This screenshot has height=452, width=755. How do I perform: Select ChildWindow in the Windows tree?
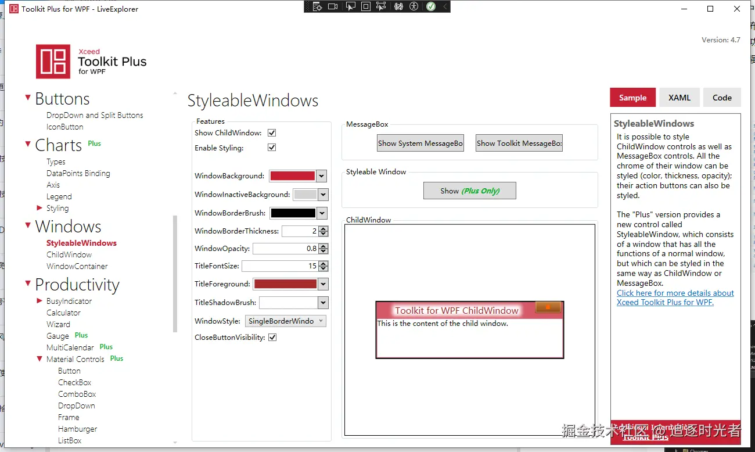point(69,254)
